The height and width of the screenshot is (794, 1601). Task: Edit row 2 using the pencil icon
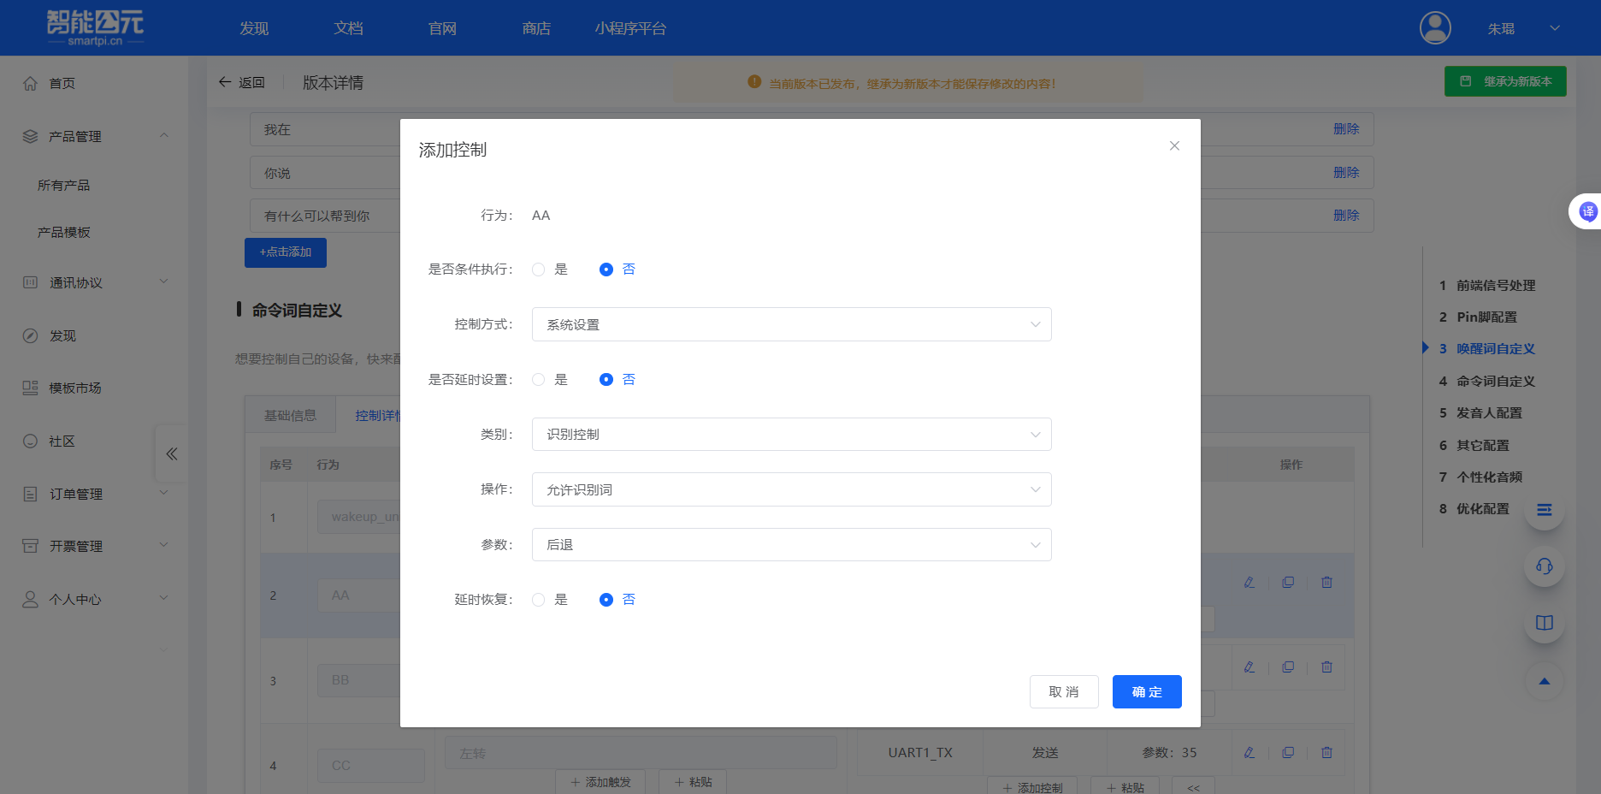1249,582
